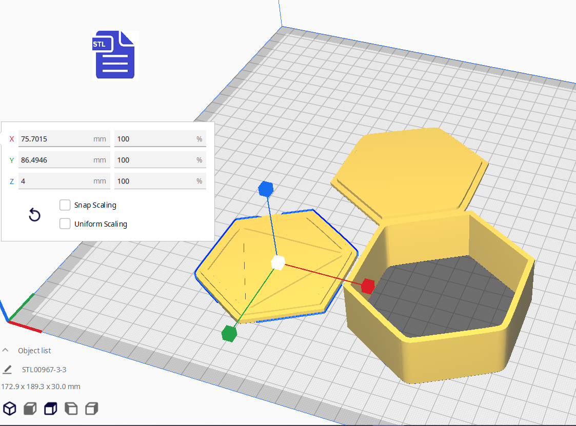Click the X scale percentage field
This screenshot has width=576, height=426.
tap(154, 139)
